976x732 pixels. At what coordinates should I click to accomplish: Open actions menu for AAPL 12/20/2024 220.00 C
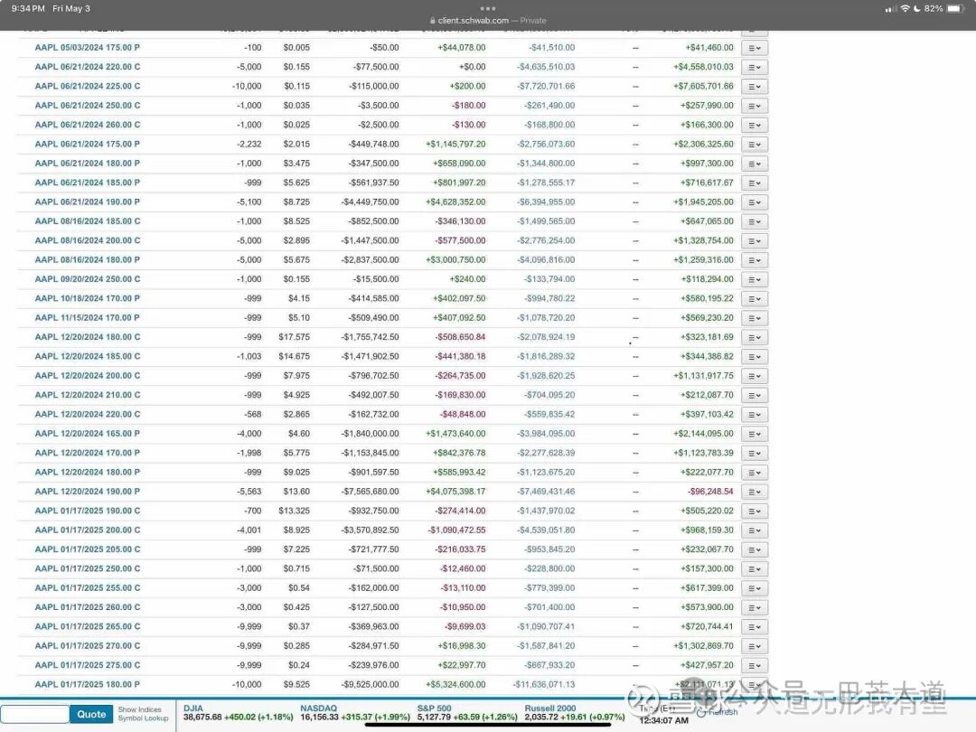[755, 415]
